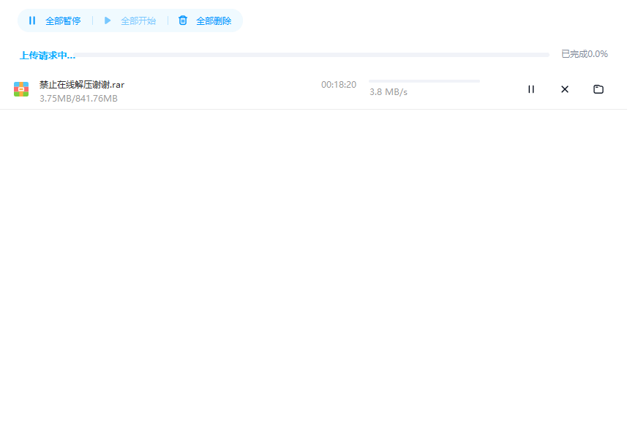Screen dimensions: 630x435
Task: Click the 3.8 MB/s transfer speed
Action: 389,92
